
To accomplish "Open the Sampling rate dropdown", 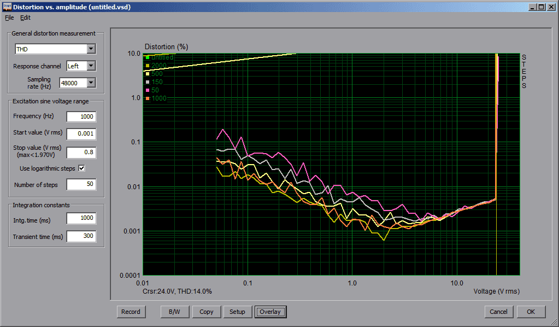I will click(91, 83).
